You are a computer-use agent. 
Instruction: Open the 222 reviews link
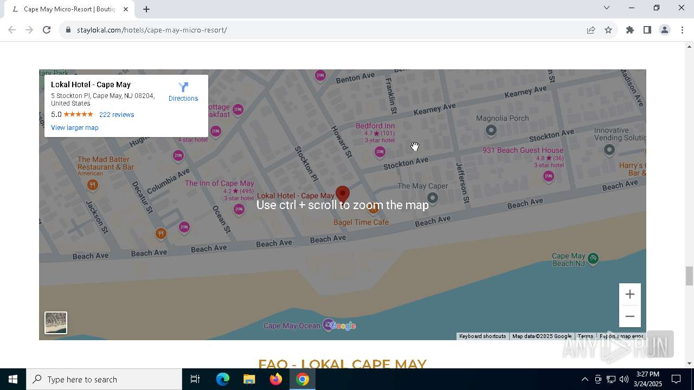(x=117, y=115)
